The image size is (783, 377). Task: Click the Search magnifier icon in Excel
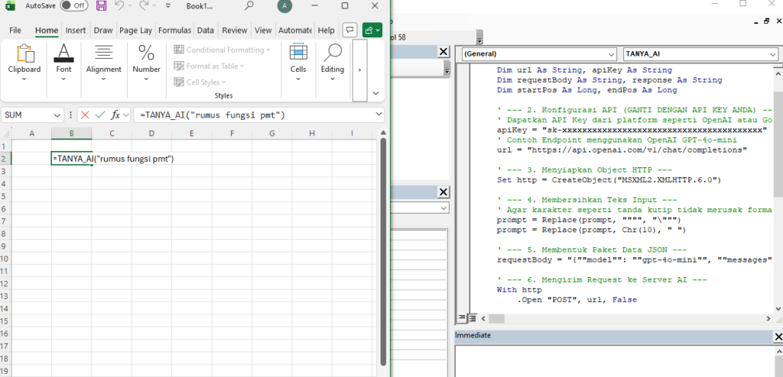point(249,6)
